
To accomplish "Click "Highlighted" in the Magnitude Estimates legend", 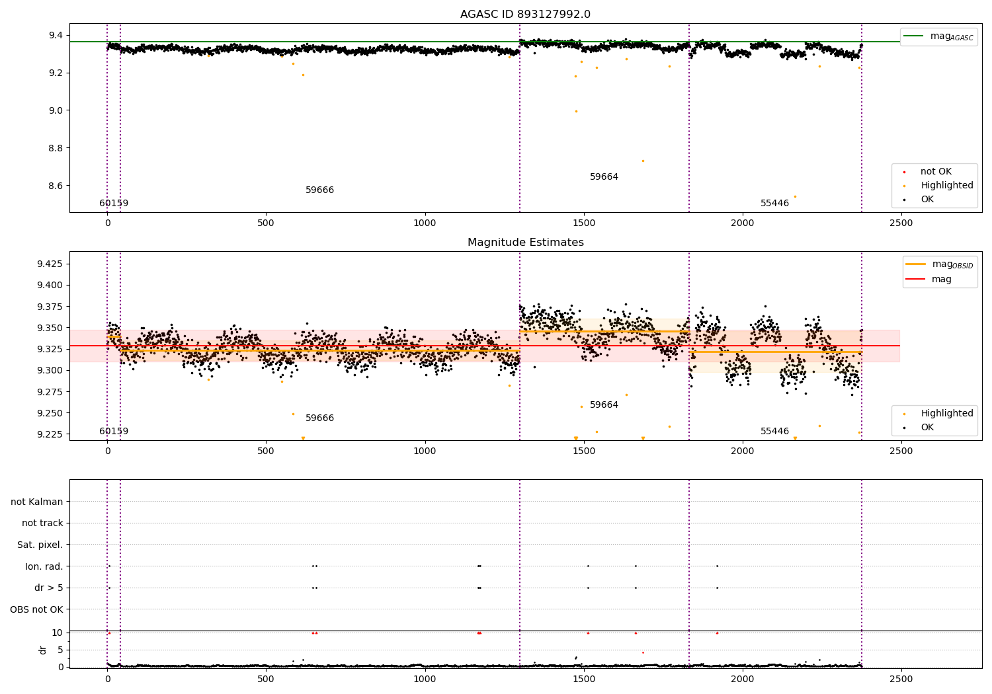I will 947,414.
